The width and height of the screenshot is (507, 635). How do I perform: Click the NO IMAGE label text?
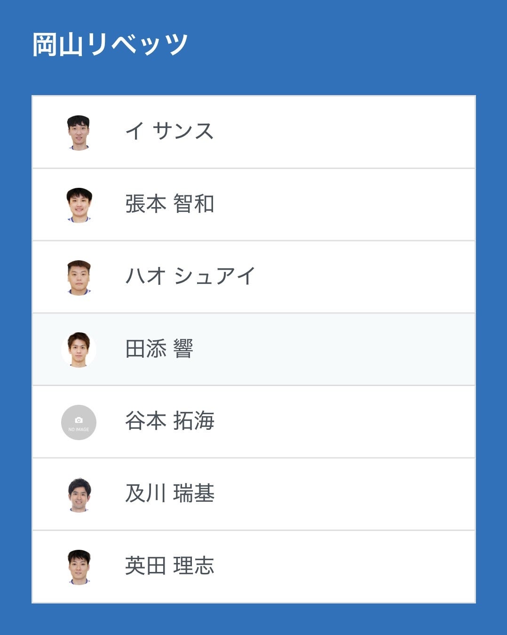[79, 429]
